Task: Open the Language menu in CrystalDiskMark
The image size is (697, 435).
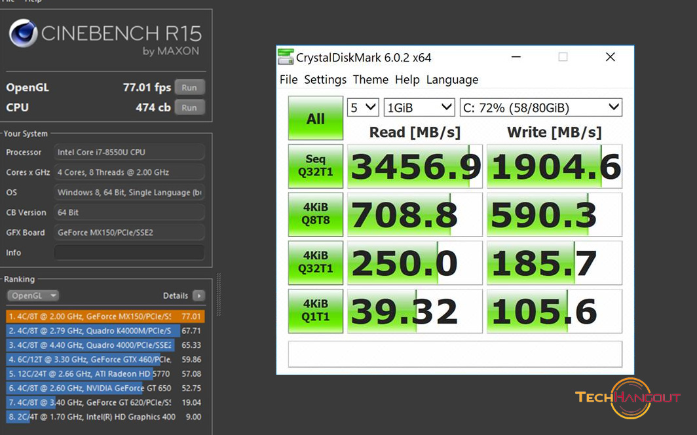Action: 452,79
